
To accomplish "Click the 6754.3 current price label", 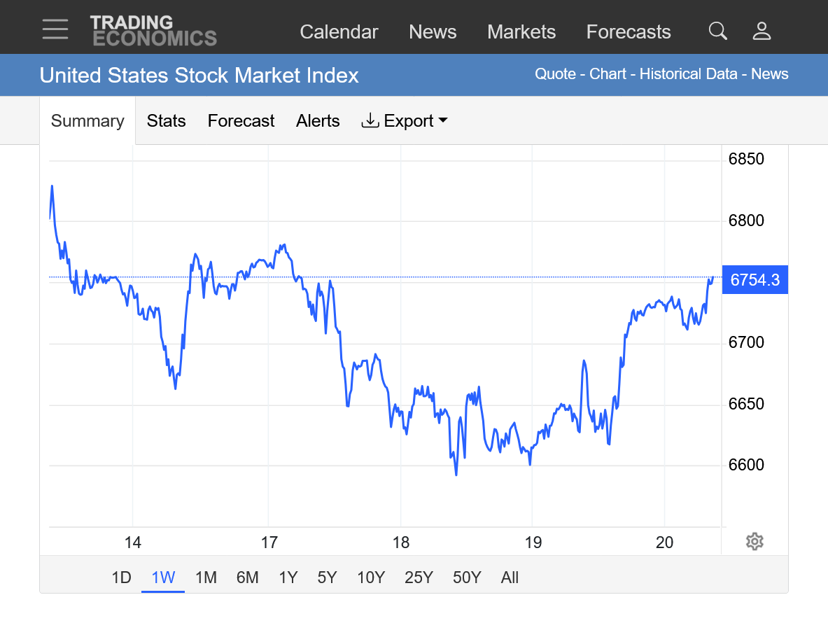I will (x=755, y=280).
